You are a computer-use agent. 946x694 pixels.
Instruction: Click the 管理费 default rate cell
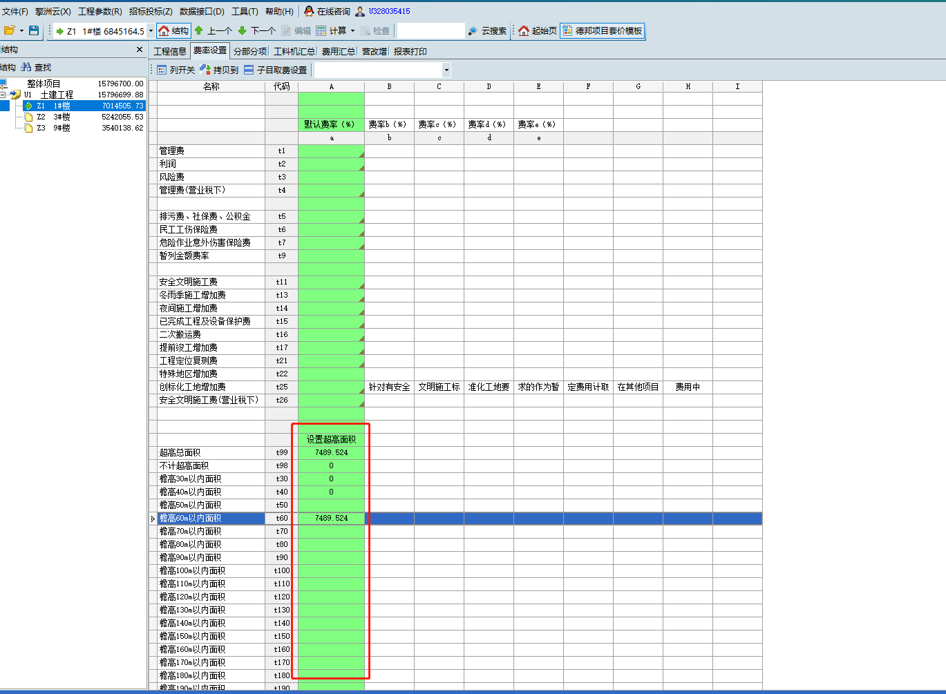pos(331,151)
